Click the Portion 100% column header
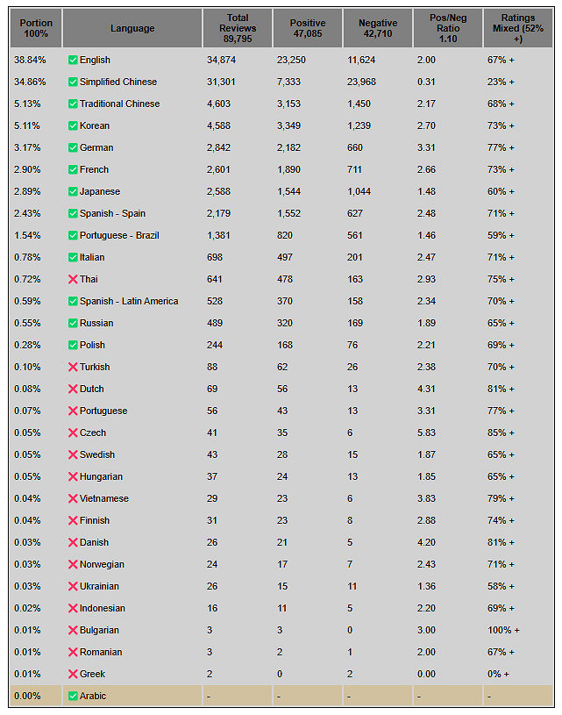562x715 pixels. point(36,28)
